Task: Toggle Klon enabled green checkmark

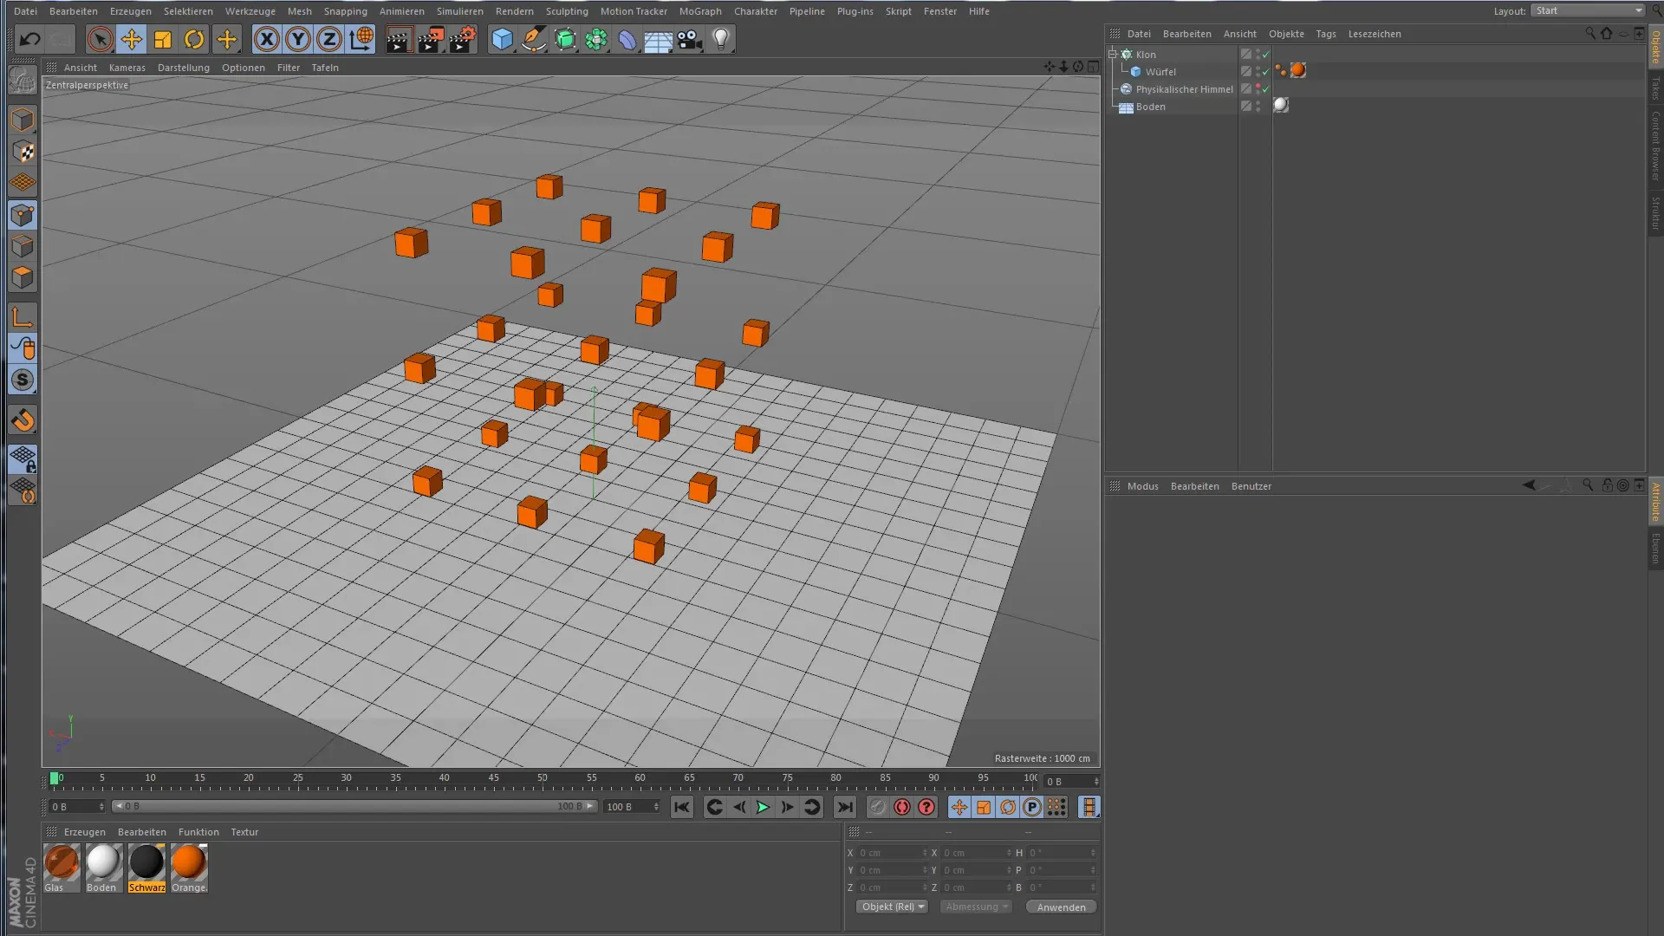Action: tap(1266, 55)
